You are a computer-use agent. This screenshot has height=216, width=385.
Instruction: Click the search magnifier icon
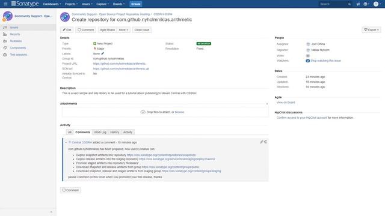pyautogui.click(x=350, y=4)
